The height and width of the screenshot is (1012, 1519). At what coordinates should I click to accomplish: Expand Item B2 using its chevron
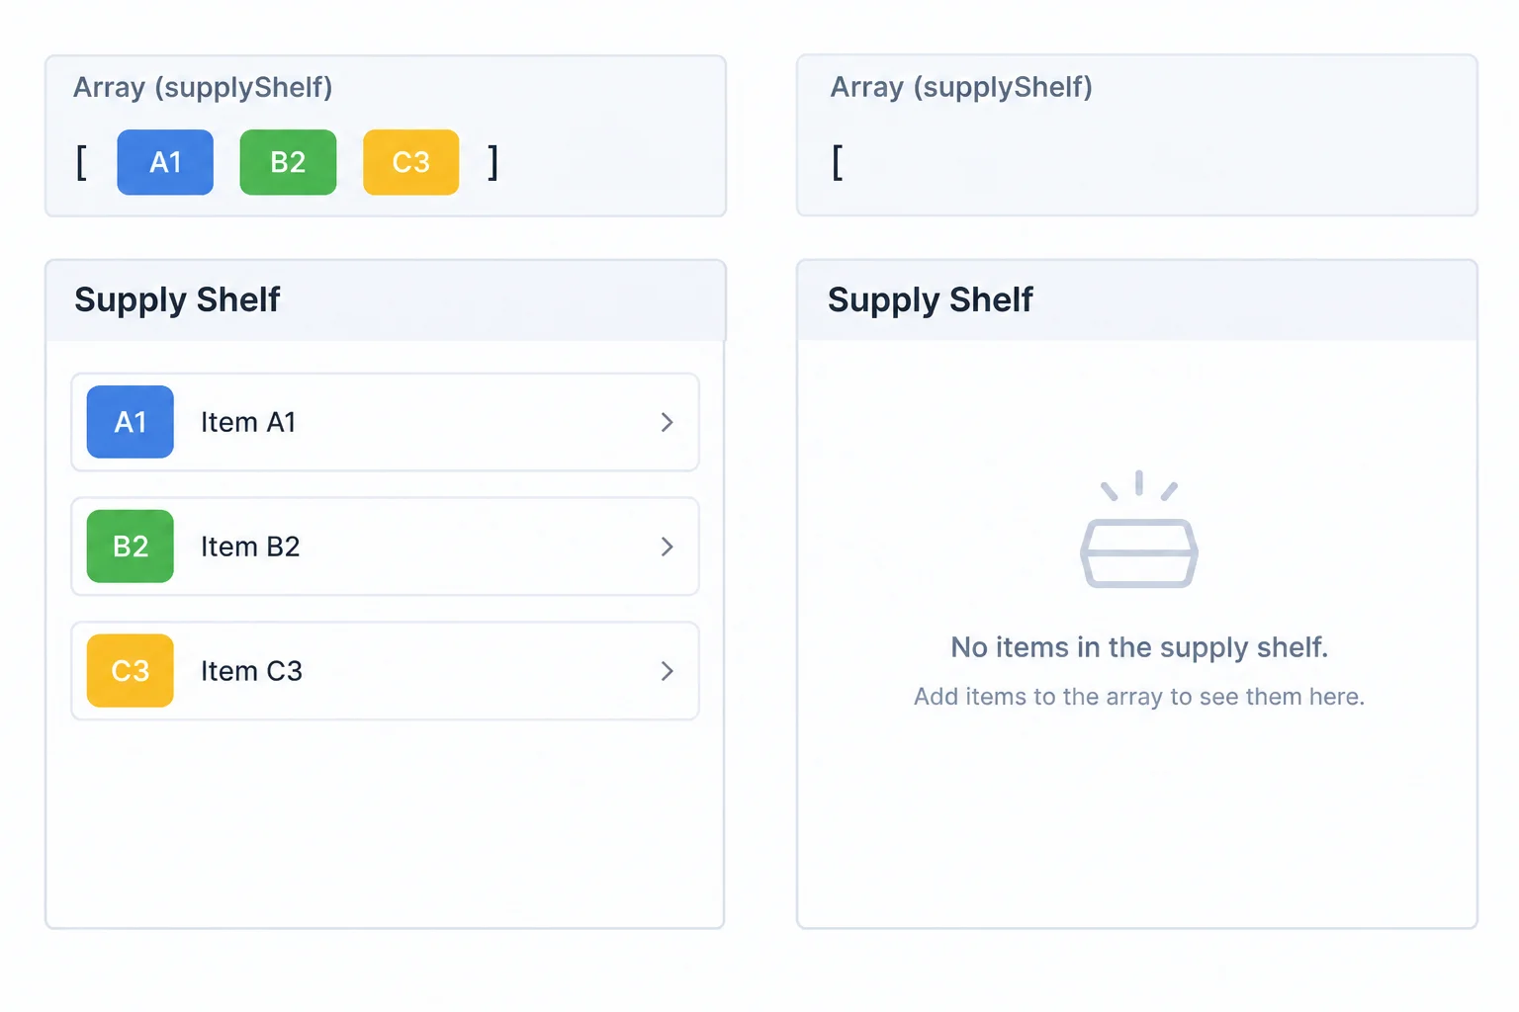click(x=667, y=547)
